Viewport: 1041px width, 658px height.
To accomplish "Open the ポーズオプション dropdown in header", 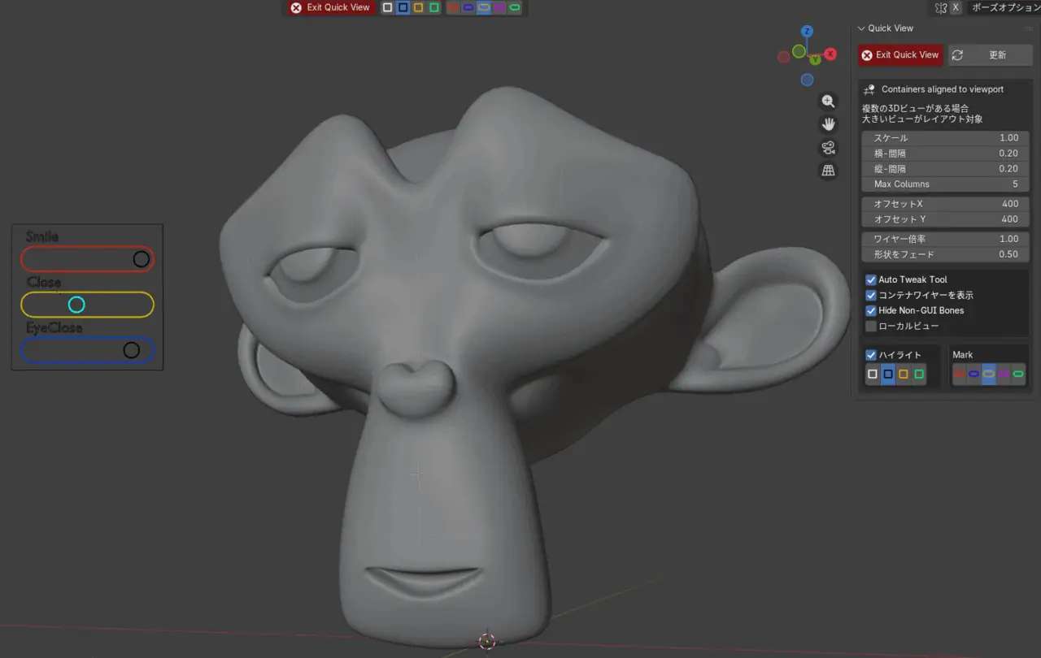I will tap(1005, 7).
